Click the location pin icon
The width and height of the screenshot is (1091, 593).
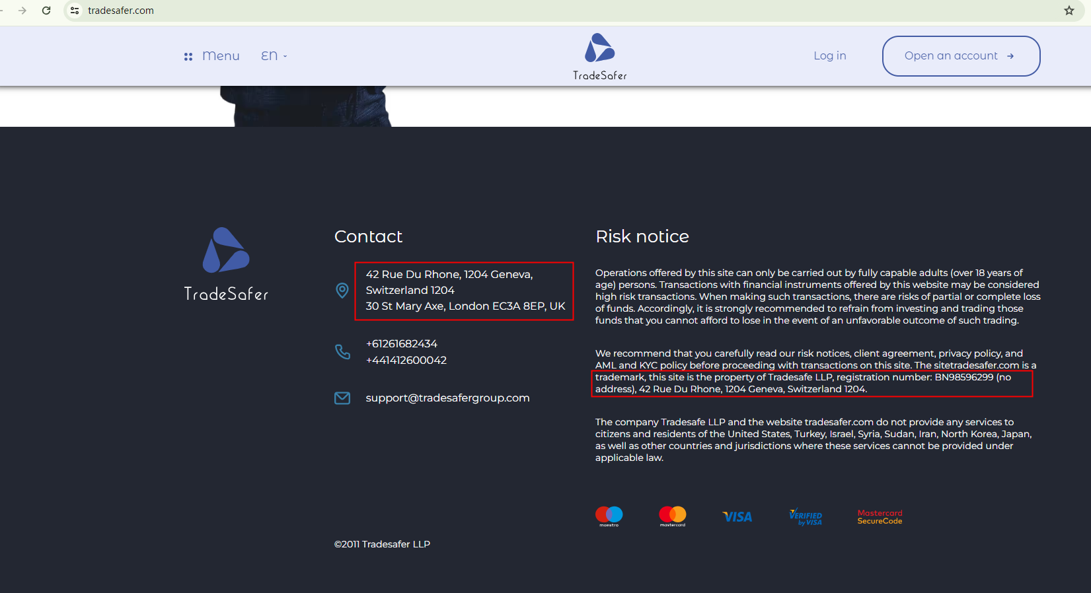[x=342, y=291]
